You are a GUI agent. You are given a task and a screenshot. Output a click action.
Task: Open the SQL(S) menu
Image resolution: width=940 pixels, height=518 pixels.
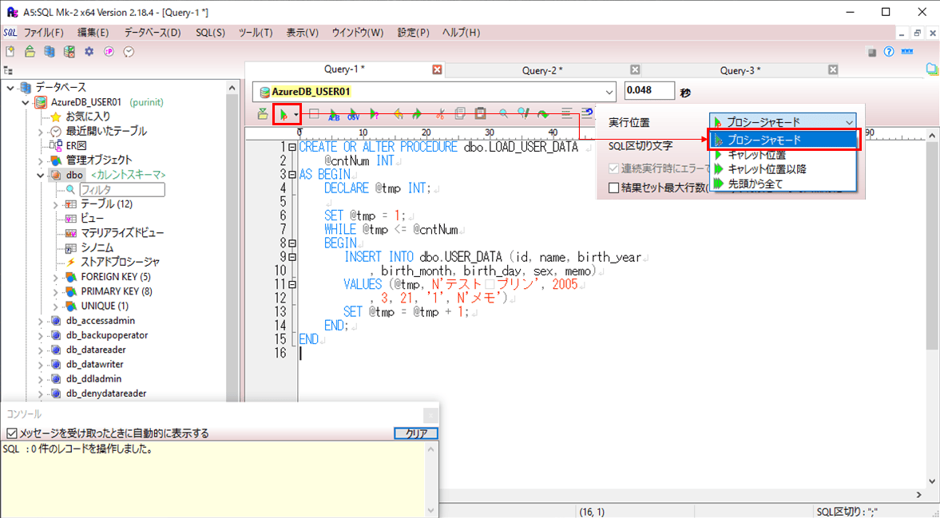[x=210, y=33]
